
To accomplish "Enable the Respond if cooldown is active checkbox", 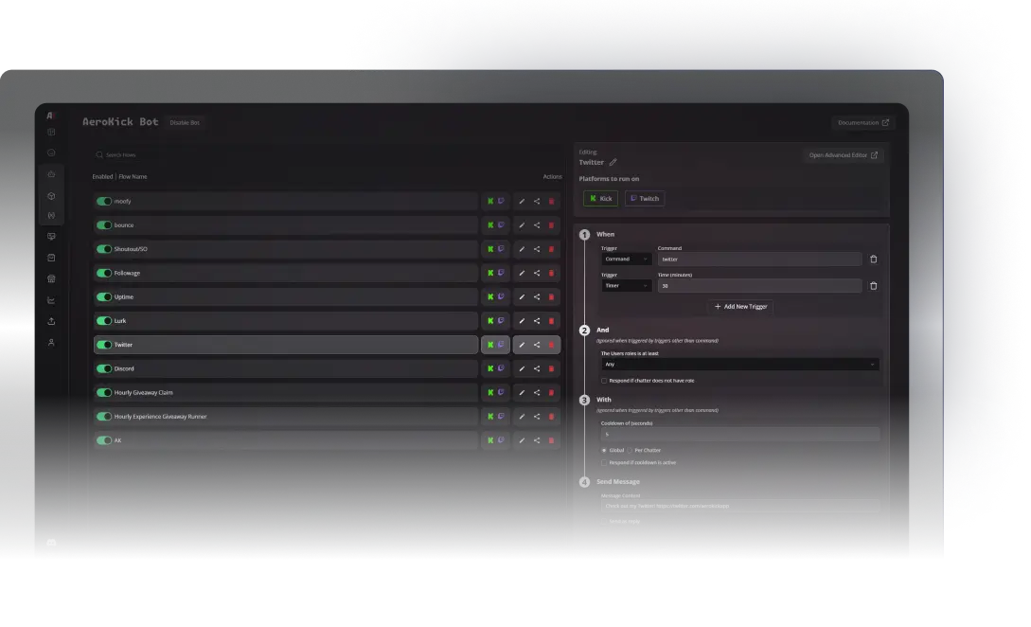I will [x=604, y=462].
